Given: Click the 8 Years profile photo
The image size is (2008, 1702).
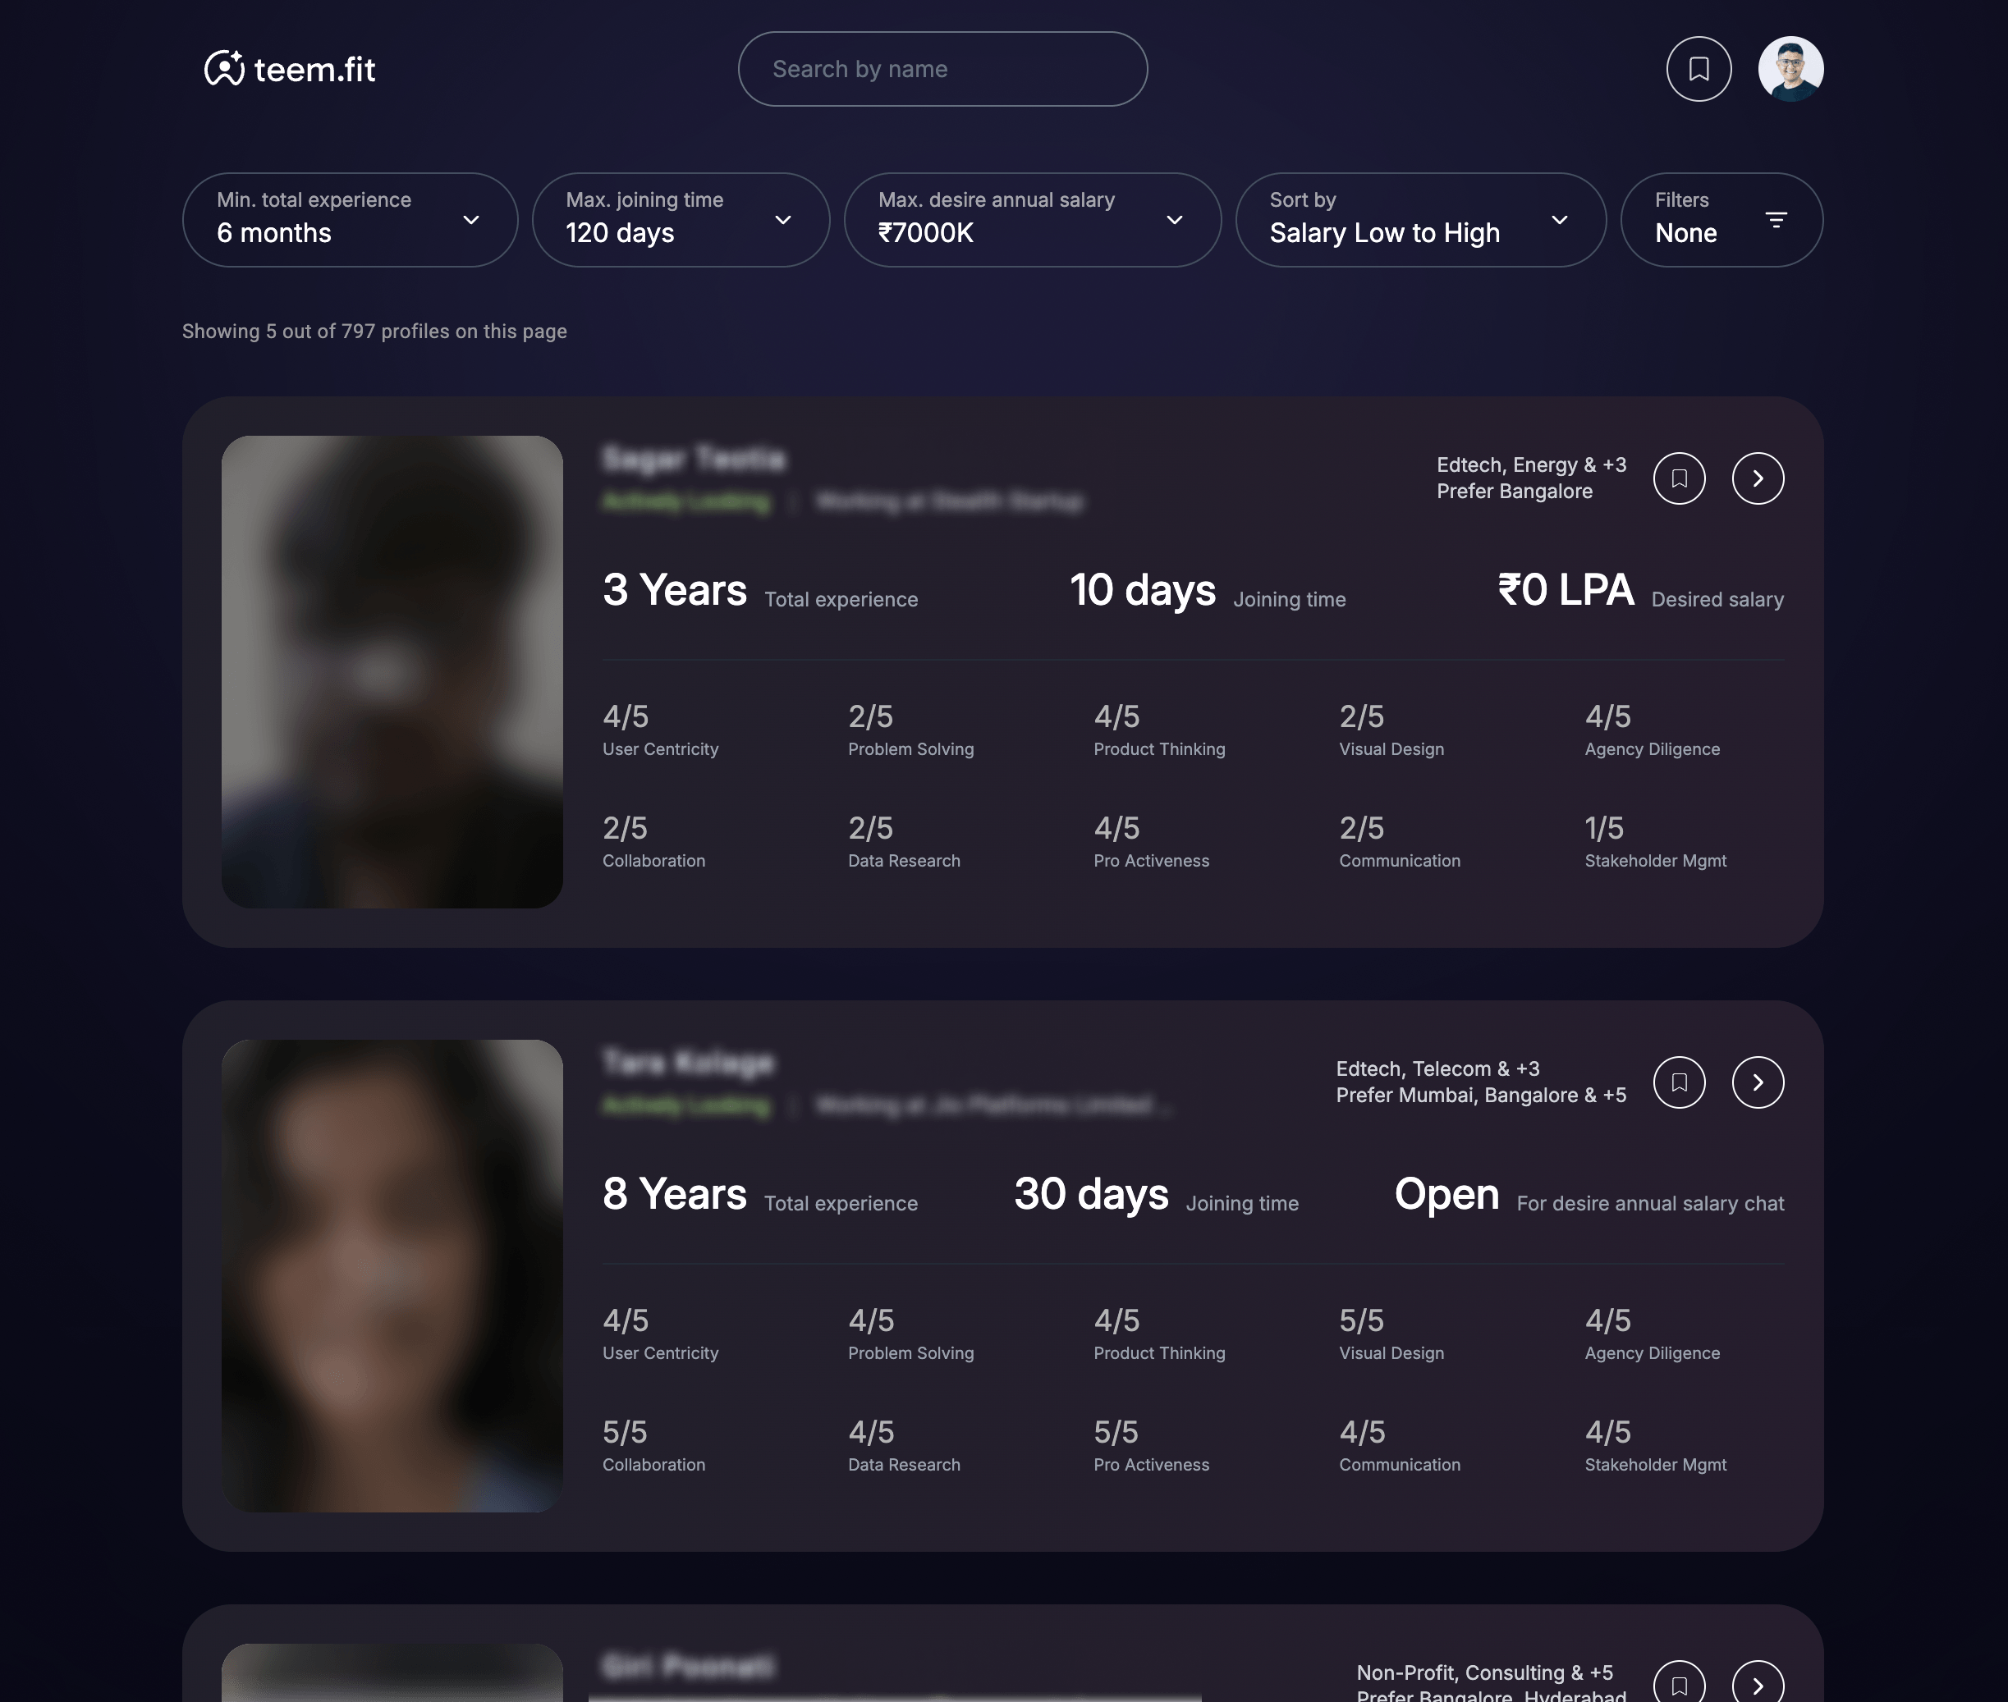Looking at the screenshot, I should pyautogui.click(x=392, y=1275).
